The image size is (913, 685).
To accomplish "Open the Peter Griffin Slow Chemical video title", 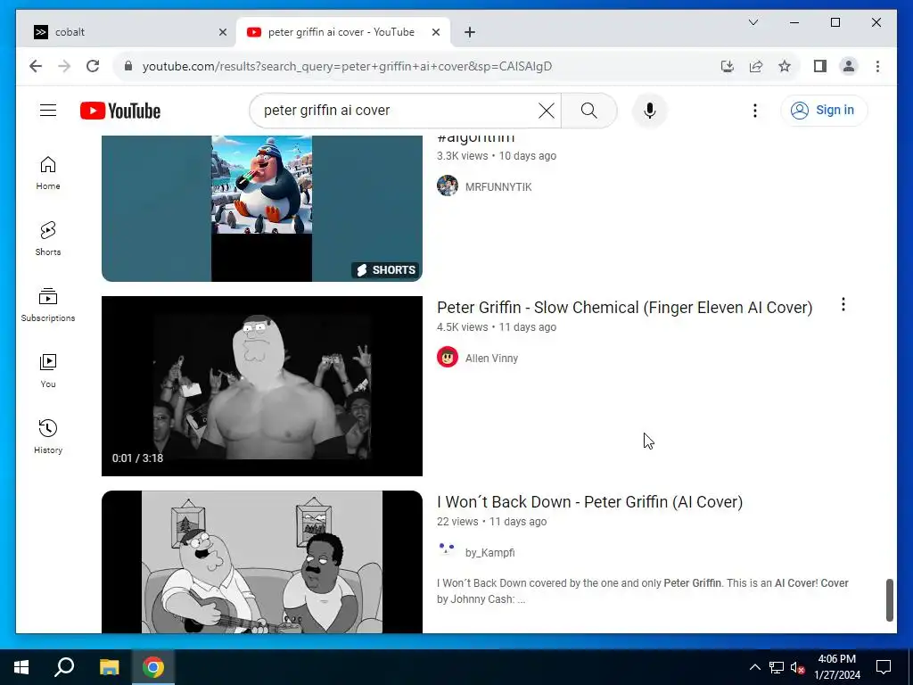I will coord(624,308).
